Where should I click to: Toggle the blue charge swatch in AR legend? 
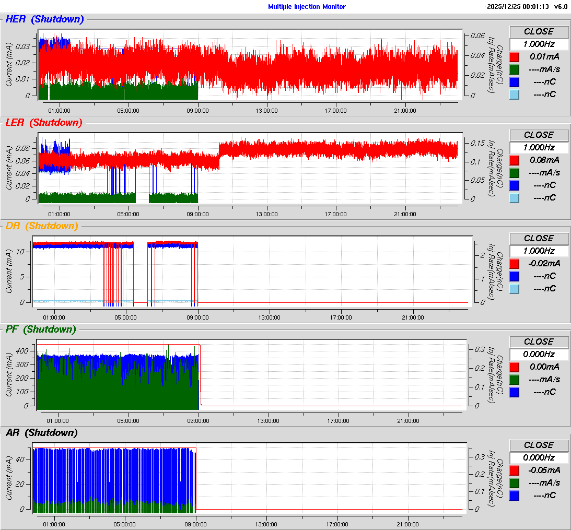coord(515,496)
